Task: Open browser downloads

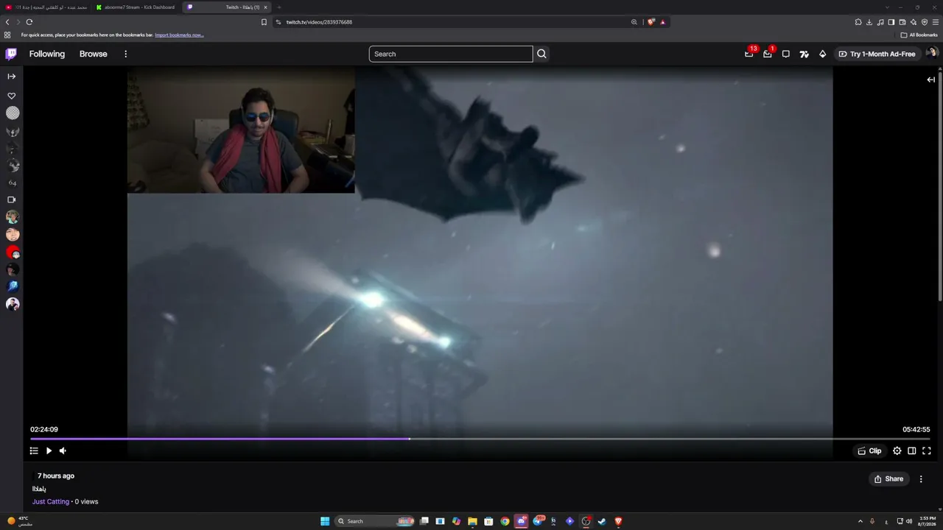Action: tap(869, 22)
